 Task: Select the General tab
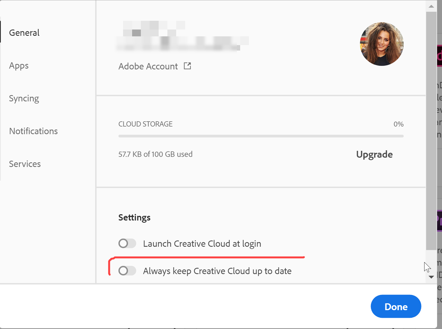click(24, 33)
